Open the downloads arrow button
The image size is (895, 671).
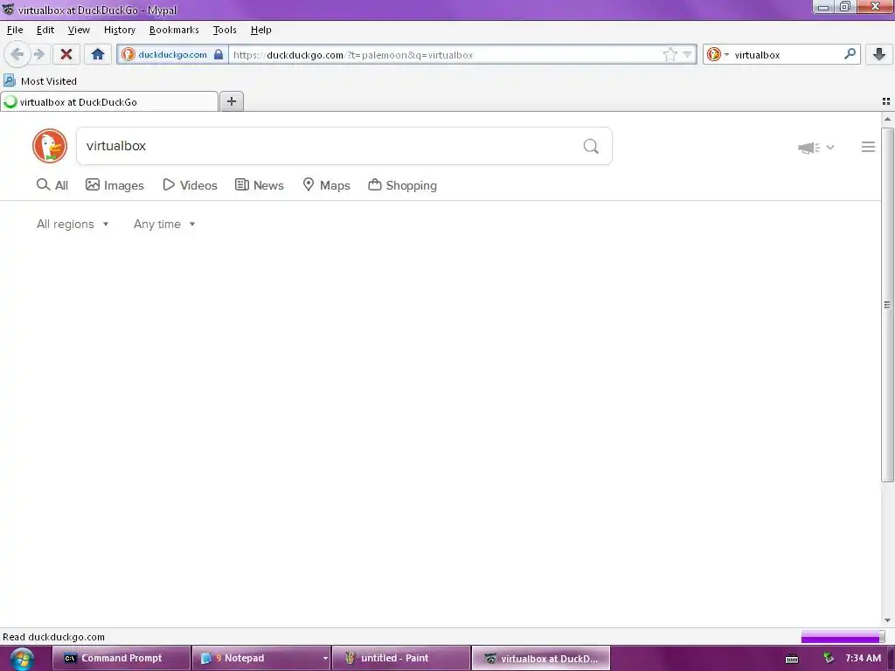point(879,55)
